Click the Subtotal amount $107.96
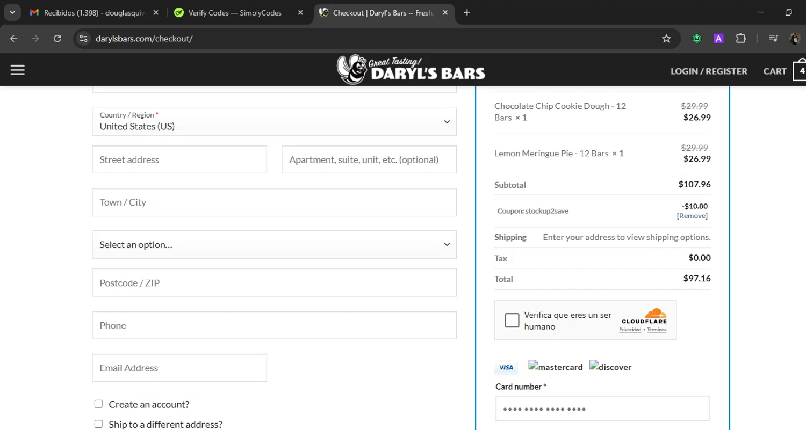This screenshot has height=430, width=806. point(694,184)
